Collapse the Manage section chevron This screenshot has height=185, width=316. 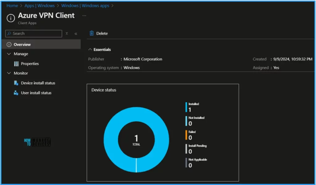pyautogui.click(x=9, y=54)
